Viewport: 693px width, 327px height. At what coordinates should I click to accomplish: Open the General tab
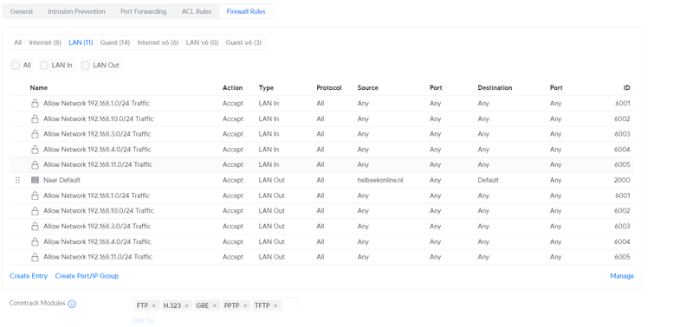(x=21, y=11)
